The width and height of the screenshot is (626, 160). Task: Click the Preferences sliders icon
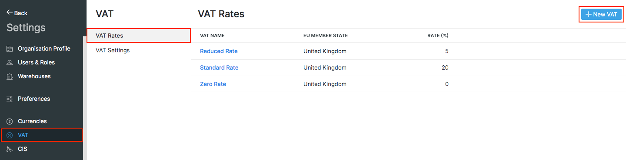10,99
